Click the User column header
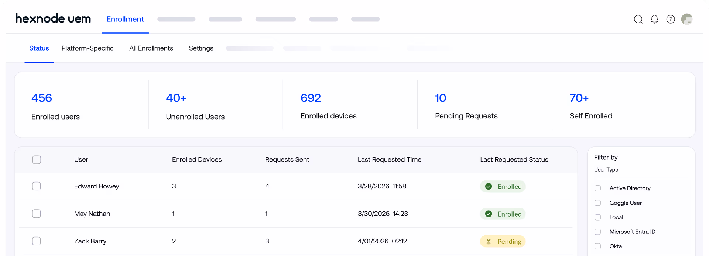Image resolution: width=709 pixels, height=256 pixels. [81, 159]
